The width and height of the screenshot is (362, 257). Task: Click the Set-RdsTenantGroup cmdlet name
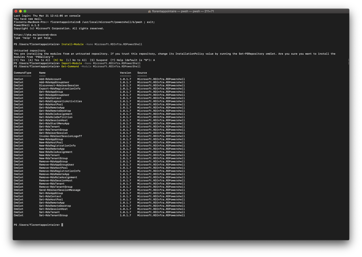coord(53,215)
